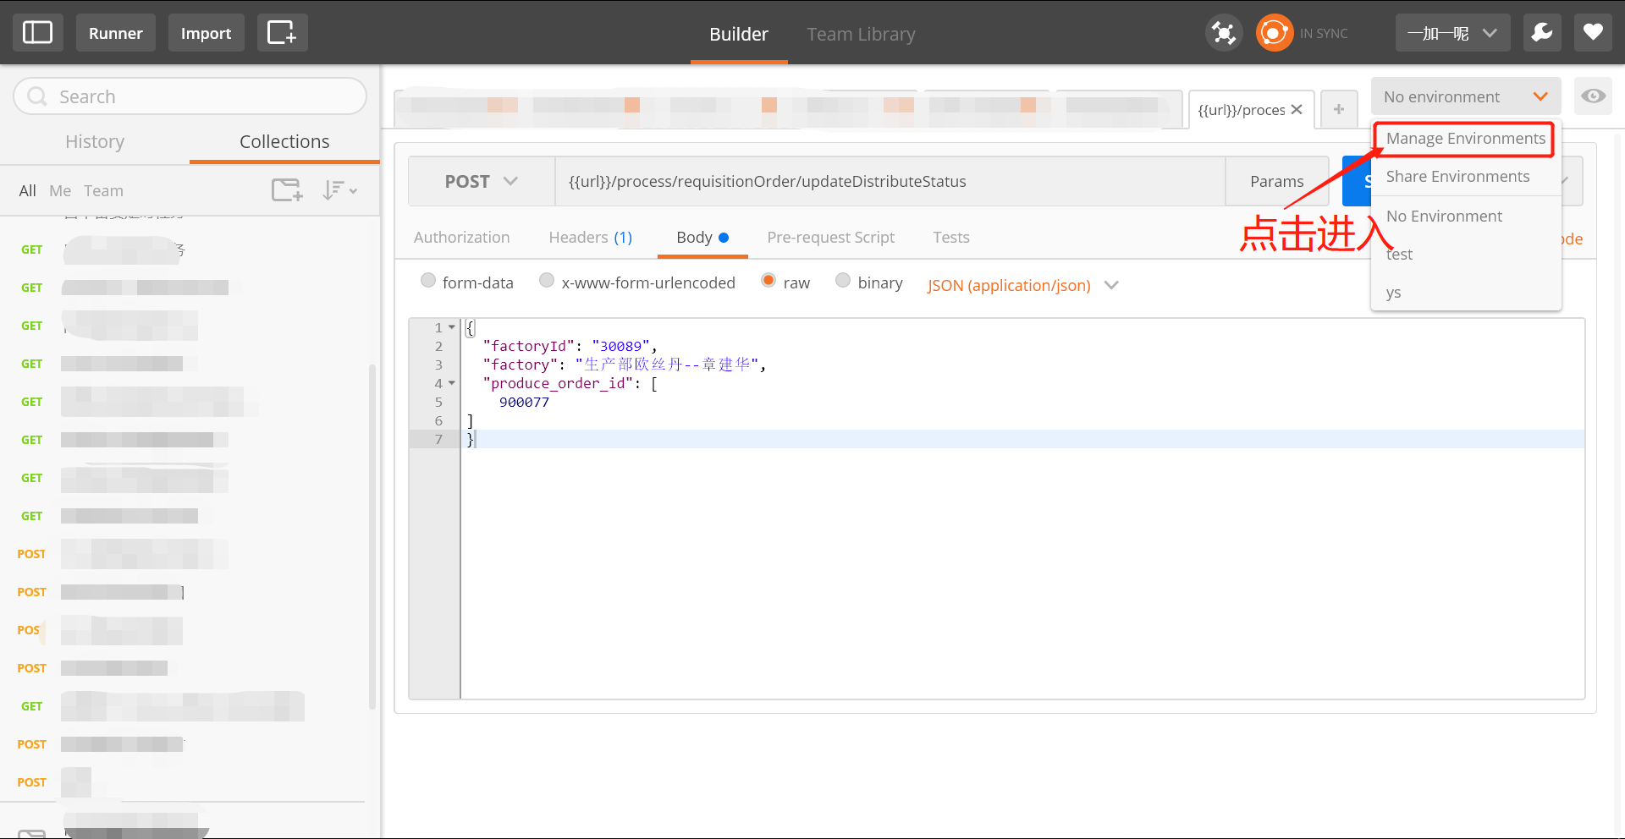Click the collections list scrollbar
This screenshot has height=839, width=1625.
click(372, 537)
